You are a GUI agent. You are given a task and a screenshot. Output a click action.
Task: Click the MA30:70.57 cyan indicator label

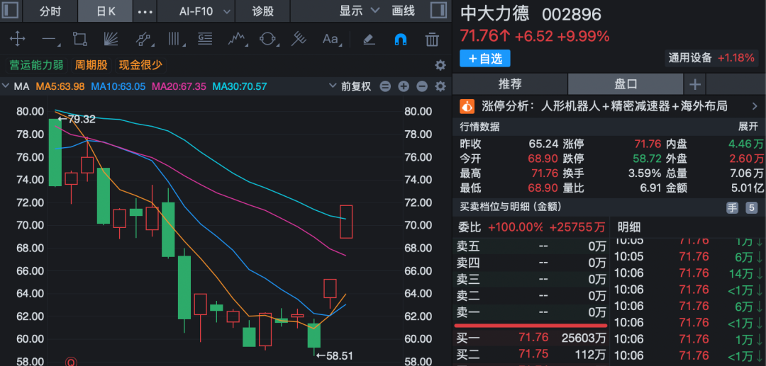click(x=240, y=87)
